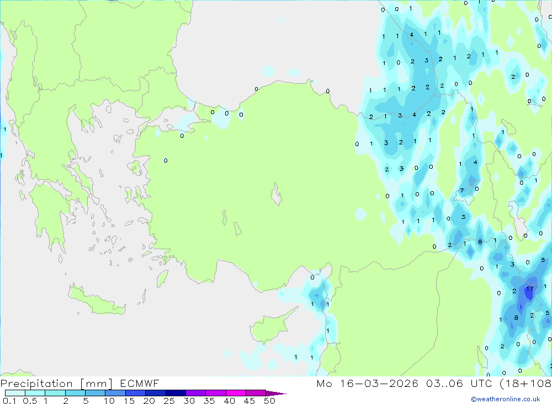Pick the dark blue swatch between 20 and 25
552x404 pixels.
point(155,393)
